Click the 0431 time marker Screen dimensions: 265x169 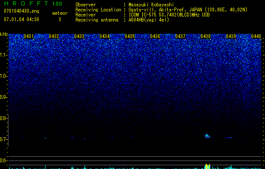coord(28,36)
